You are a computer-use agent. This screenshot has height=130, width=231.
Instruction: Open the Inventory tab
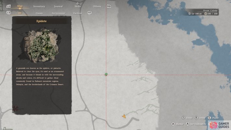[39, 6]
